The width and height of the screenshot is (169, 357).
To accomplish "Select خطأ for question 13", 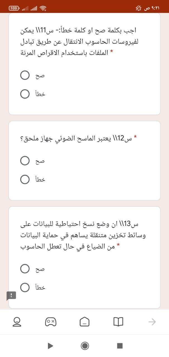I will point(25,287).
